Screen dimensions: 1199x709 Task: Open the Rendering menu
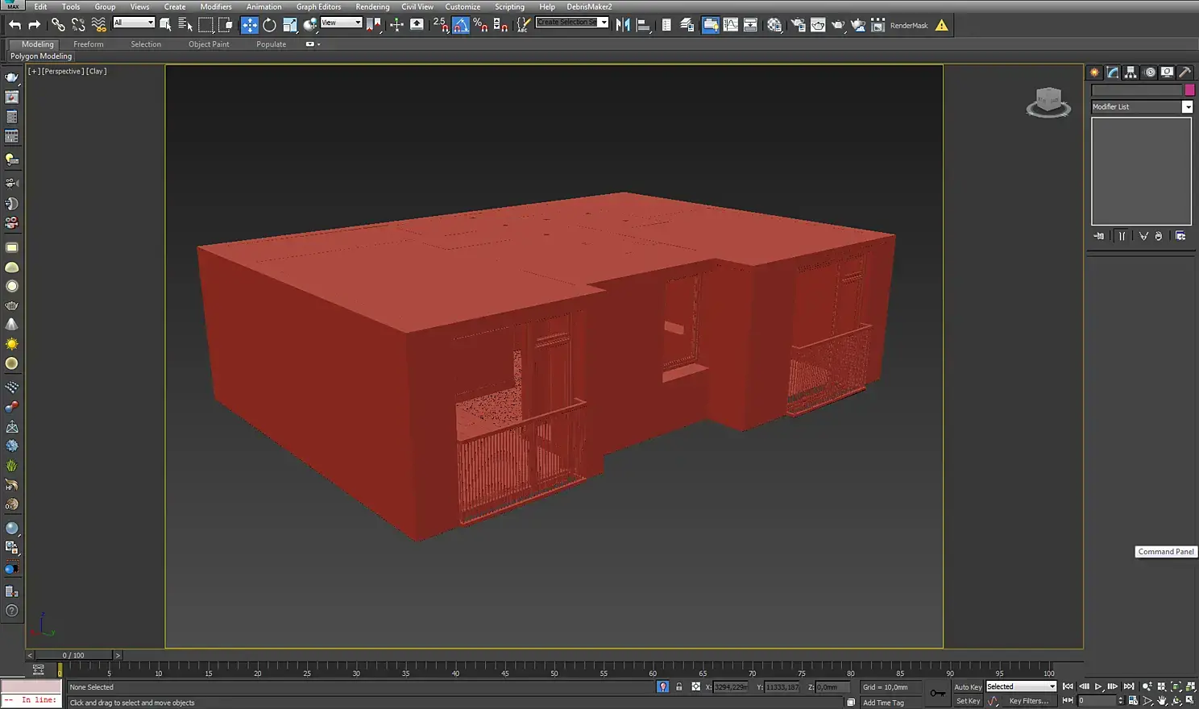pyautogui.click(x=372, y=6)
